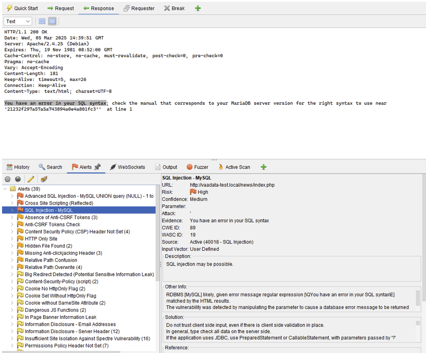Click the flag icon beside Cross Site Scripting (Reflected)
Image resolution: width=426 pixels, height=353 pixels.
pos(20,203)
